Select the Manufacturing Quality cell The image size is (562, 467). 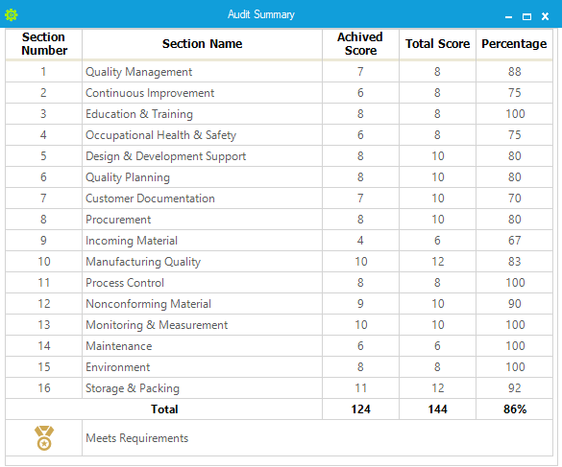(x=202, y=262)
